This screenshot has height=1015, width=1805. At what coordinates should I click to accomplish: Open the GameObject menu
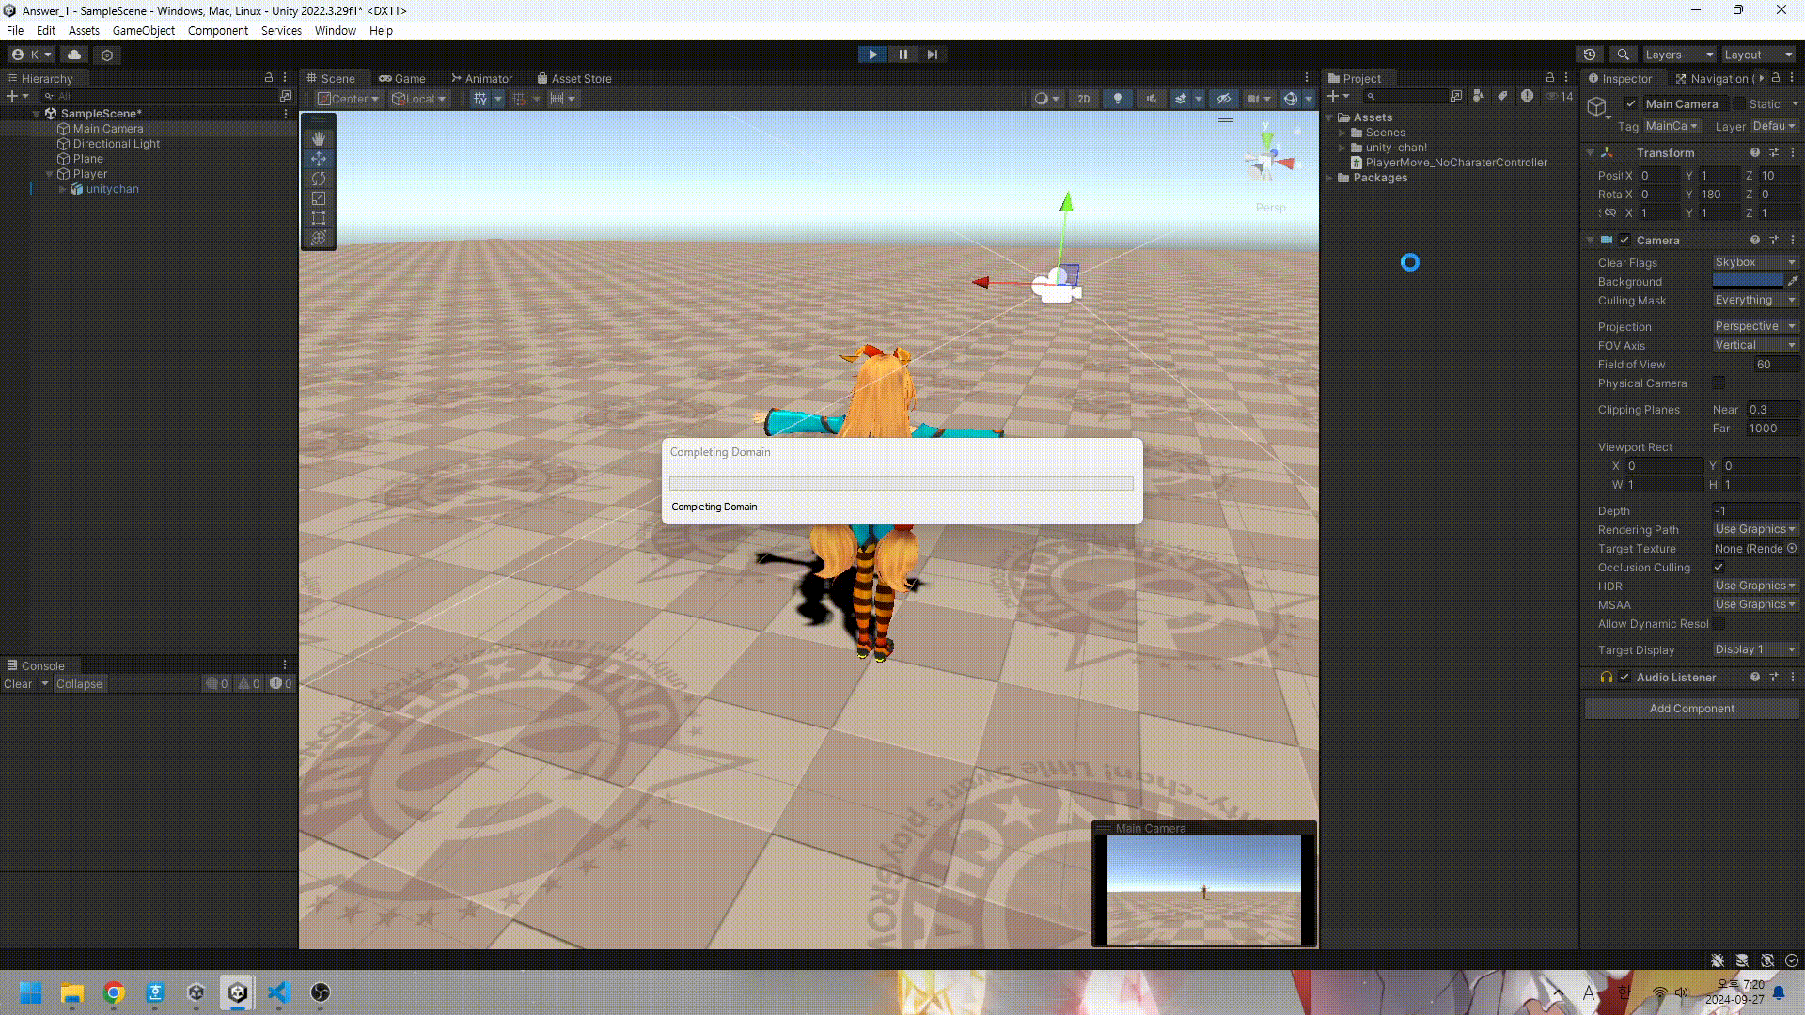point(144,30)
